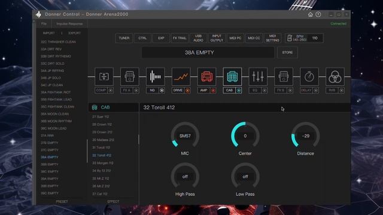This screenshot has height=215, width=383.
Task: Select cabinet 32 Toroll 412 in list
Action: pyautogui.click(x=102, y=155)
